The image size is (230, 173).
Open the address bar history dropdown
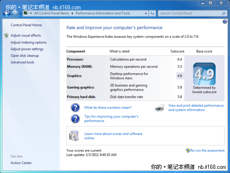pyautogui.click(x=146, y=13)
